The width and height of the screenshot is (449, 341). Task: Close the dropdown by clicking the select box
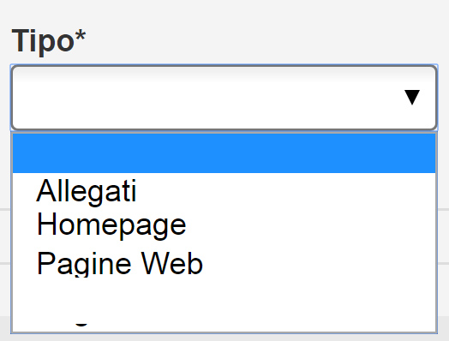pyautogui.click(x=224, y=98)
